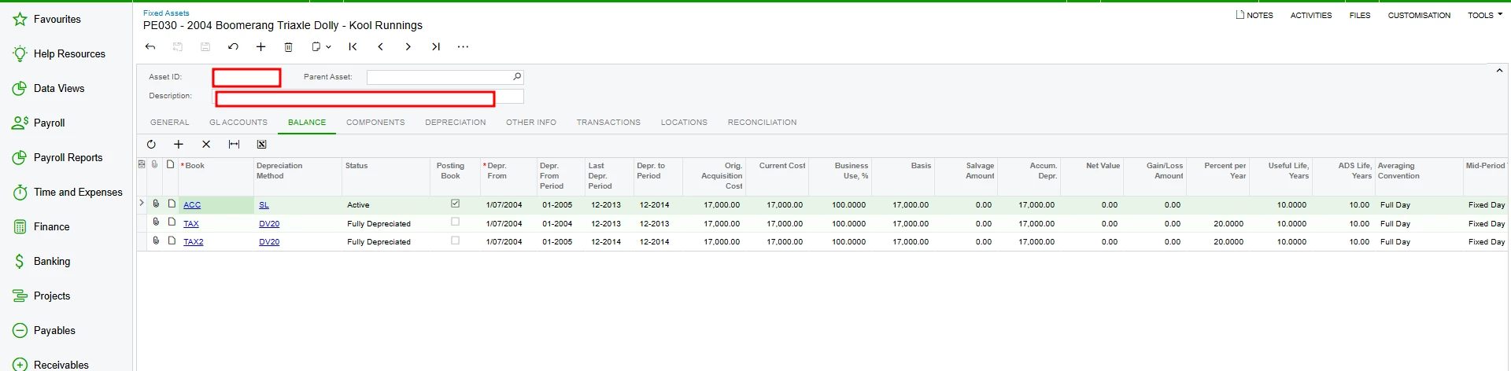Delete the current asset record

point(288,47)
